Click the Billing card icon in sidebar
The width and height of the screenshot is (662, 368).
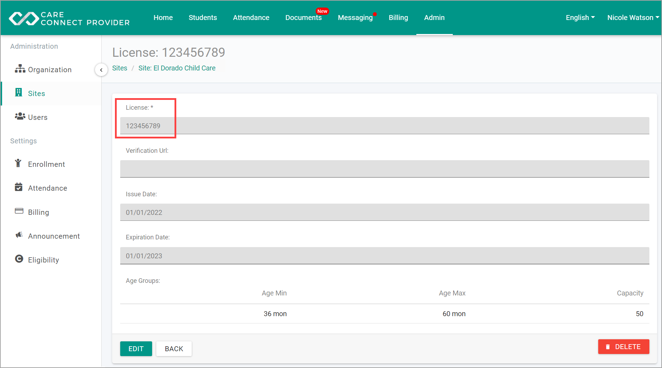click(x=19, y=211)
